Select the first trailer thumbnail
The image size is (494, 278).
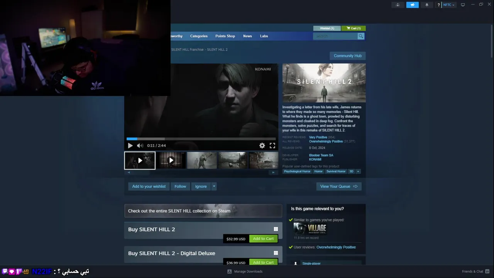(x=140, y=160)
